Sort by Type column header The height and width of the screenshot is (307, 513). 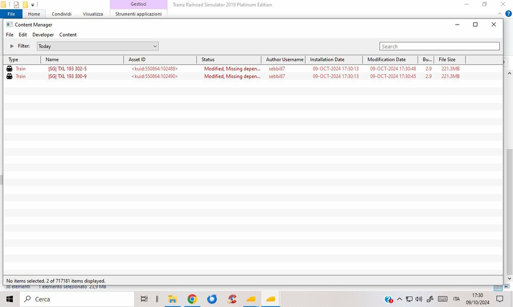(x=22, y=59)
